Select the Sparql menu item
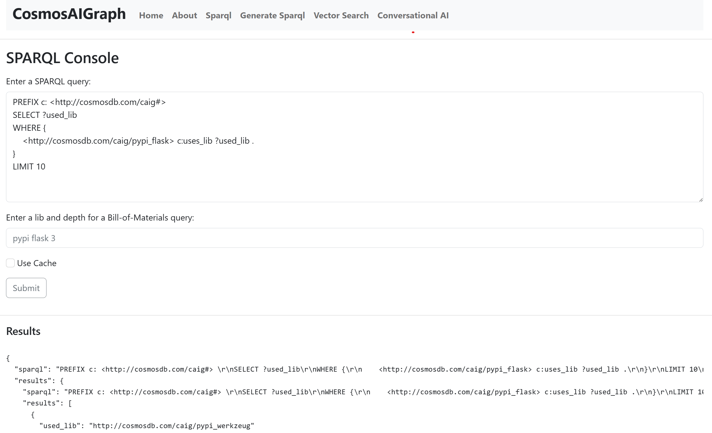The width and height of the screenshot is (712, 433). click(218, 15)
